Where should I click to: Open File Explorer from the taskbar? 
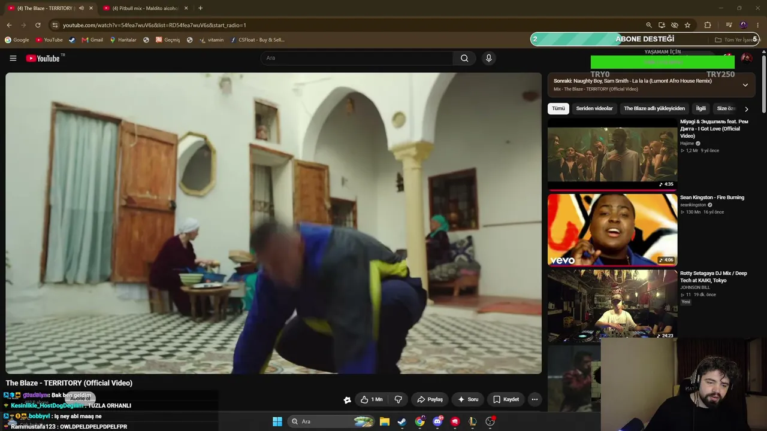[385, 421]
